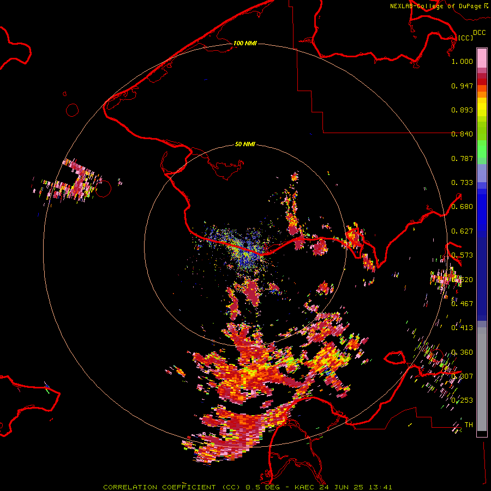Click the DCC product label

click(x=479, y=33)
